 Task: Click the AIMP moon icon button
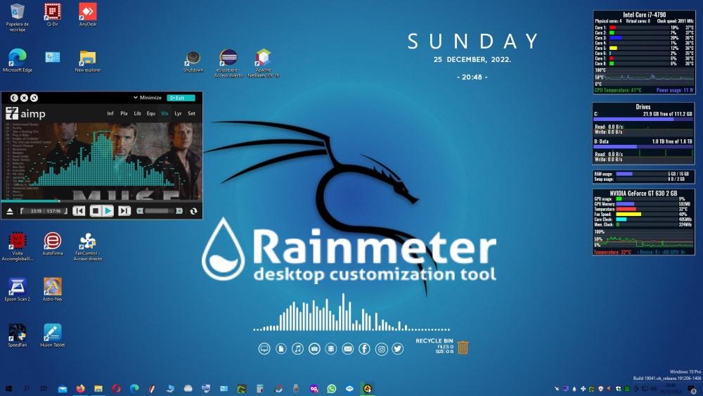14,98
